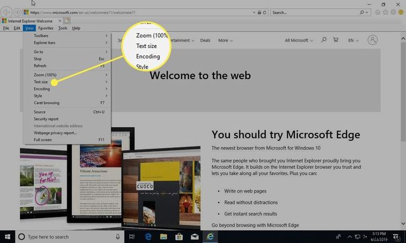
Task: Click the scrollbar down arrow
Action: [403, 224]
